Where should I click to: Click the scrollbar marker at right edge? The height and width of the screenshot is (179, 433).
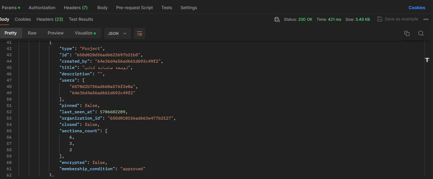click(427, 60)
